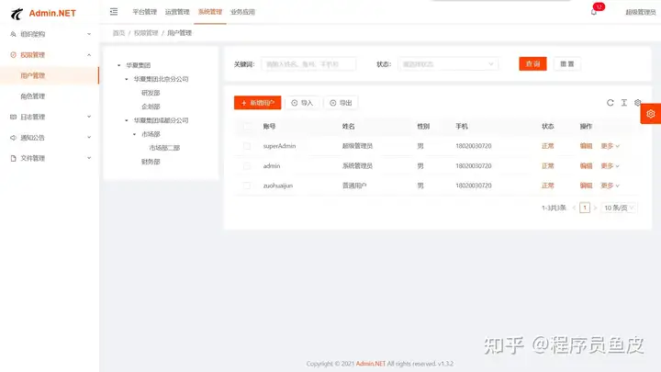661x372 pixels.
Task: Toggle the select-all checkbox in table header
Action: point(247,126)
